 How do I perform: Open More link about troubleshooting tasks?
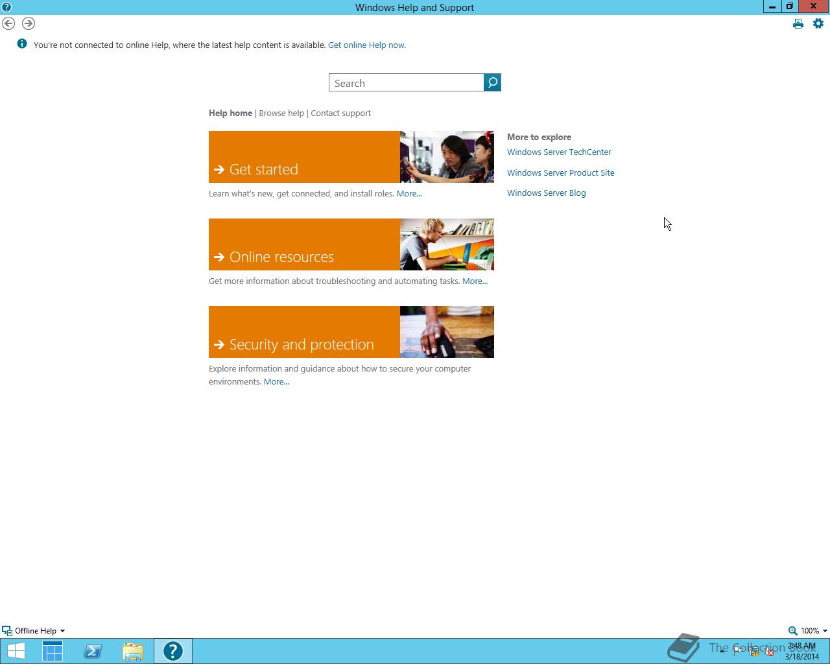point(475,281)
